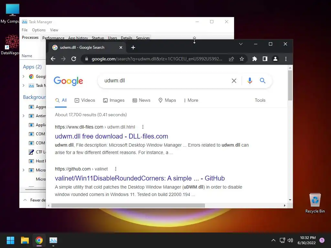Go to Google homepage via logo
The width and height of the screenshot is (331, 248).
click(x=69, y=81)
